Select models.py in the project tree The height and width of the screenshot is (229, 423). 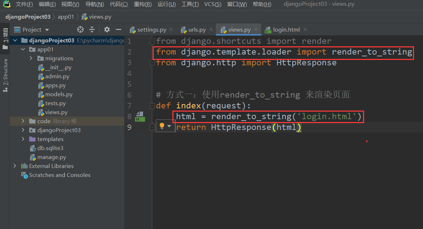(x=55, y=94)
